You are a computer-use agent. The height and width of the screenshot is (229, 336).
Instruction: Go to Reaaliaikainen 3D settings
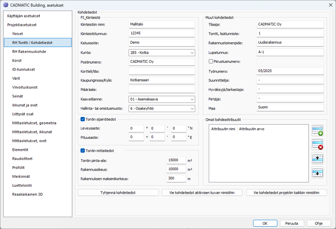coord(27,194)
